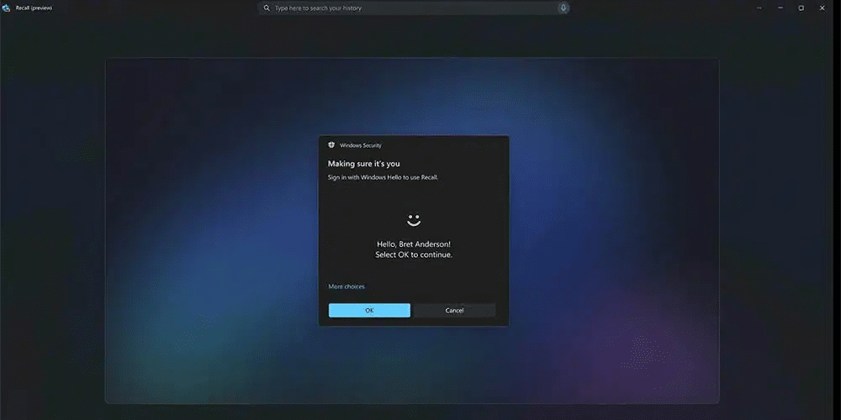This screenshot has width=841, height=420.
Task: Minimize the Recall window
Action: coord(780,8)
